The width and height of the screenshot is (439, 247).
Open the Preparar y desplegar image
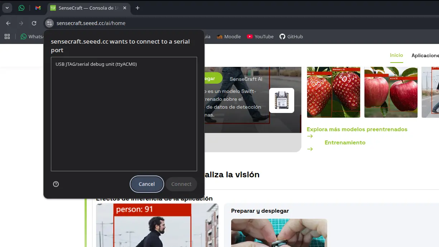pyautogui.click(x=279, y=233)
